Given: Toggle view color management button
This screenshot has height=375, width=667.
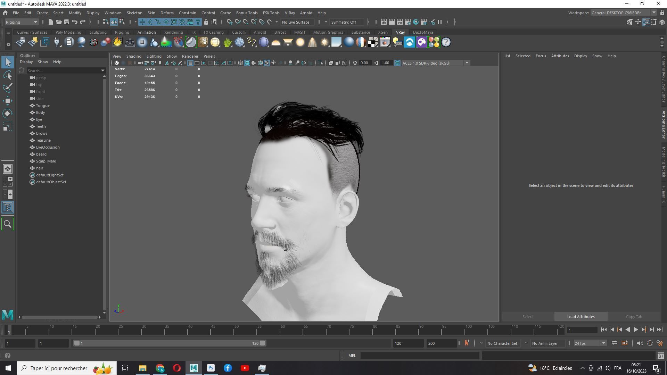Looking at the screenshot, I should tap(397, 63).
